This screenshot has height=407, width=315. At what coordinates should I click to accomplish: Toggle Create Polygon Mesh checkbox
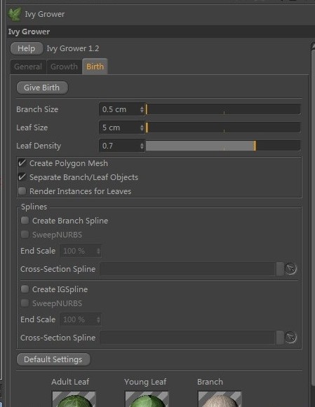point(22,163)
